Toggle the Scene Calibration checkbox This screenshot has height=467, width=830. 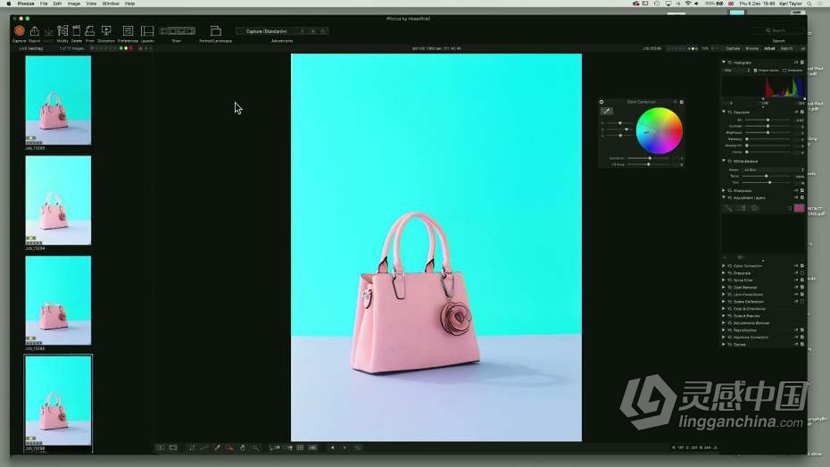click(802, 302)
